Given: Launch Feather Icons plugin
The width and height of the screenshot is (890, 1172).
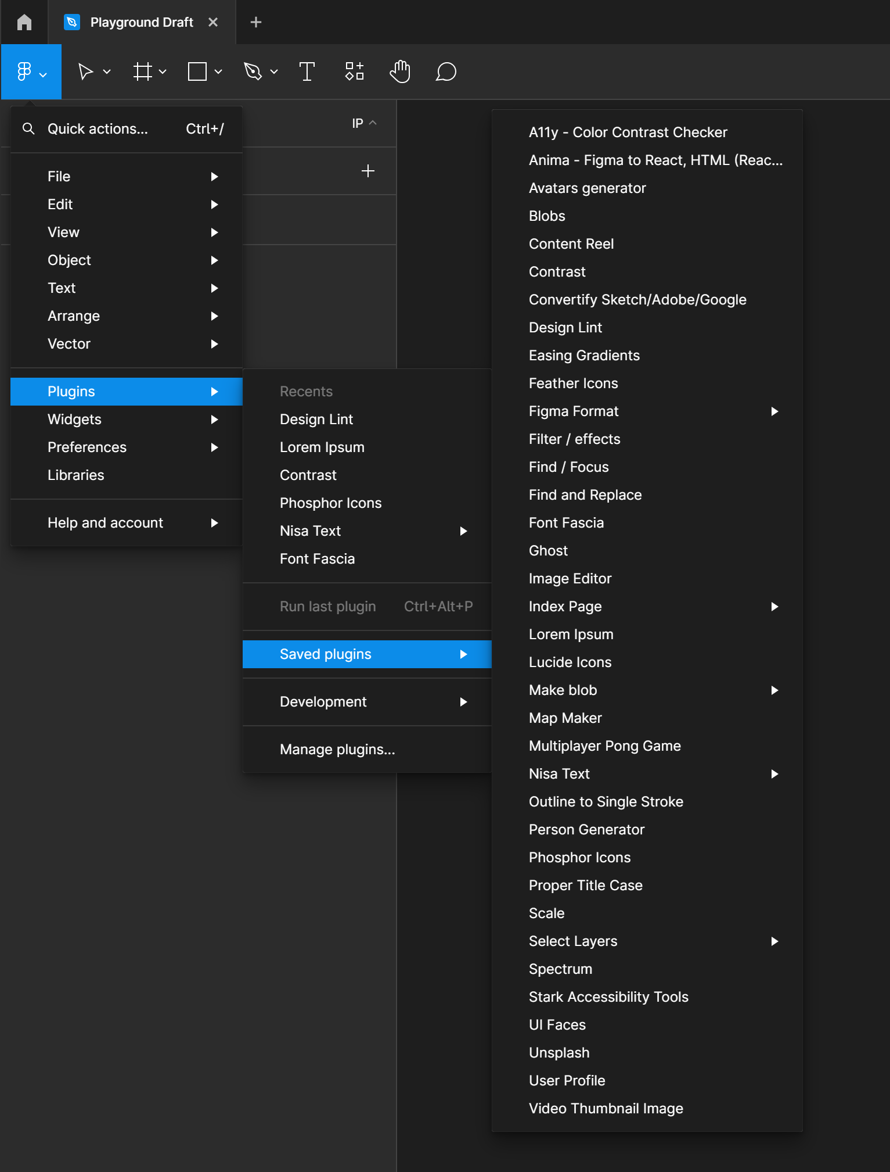Looking at the screenshot, I should 647,383.
